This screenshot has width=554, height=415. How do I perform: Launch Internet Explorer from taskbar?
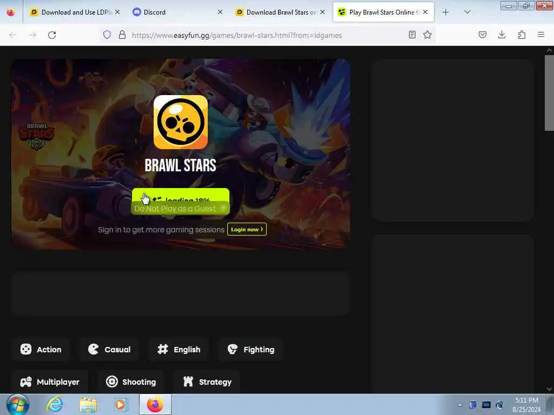click(55, 404)
